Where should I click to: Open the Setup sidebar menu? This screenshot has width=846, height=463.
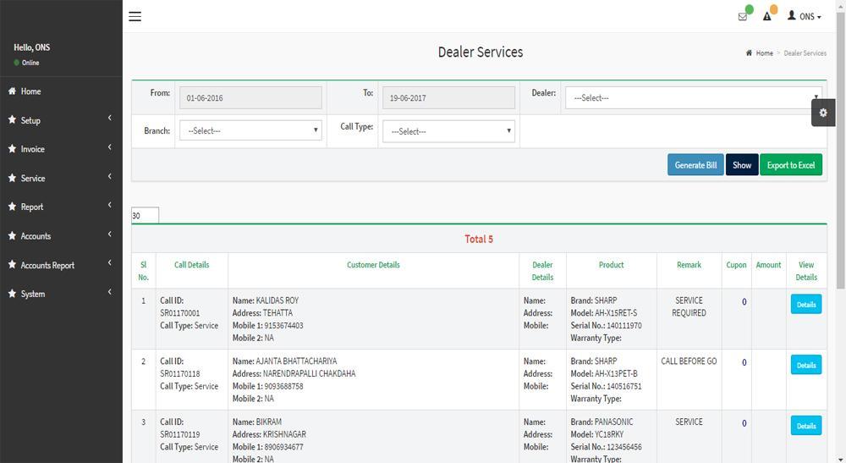pos(30,120)
